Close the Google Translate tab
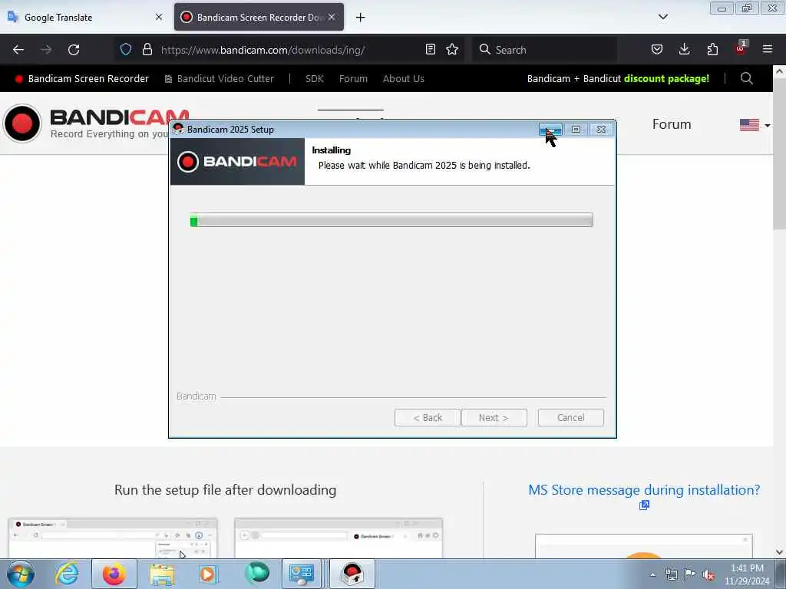 coord(159,17)
